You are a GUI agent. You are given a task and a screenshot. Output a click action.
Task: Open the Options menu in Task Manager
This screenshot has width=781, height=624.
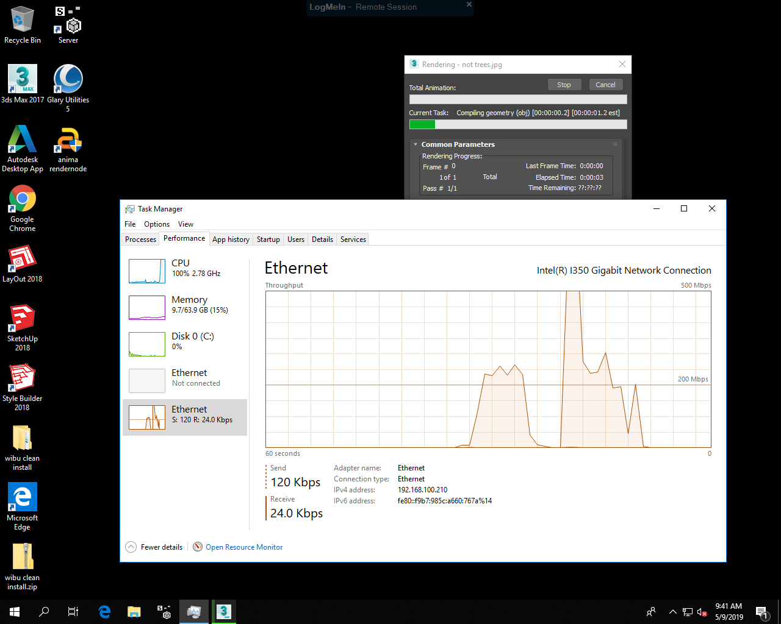157,224
